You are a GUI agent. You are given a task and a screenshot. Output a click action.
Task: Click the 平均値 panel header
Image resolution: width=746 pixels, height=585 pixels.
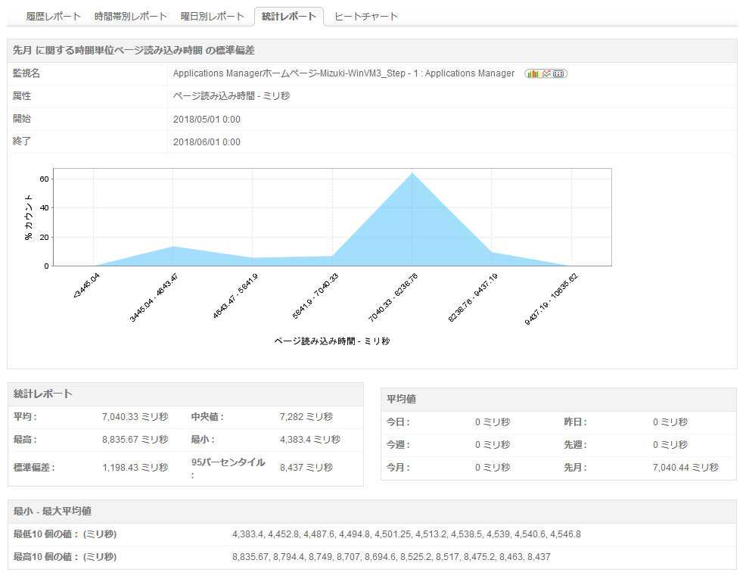(x=401, y=399)
